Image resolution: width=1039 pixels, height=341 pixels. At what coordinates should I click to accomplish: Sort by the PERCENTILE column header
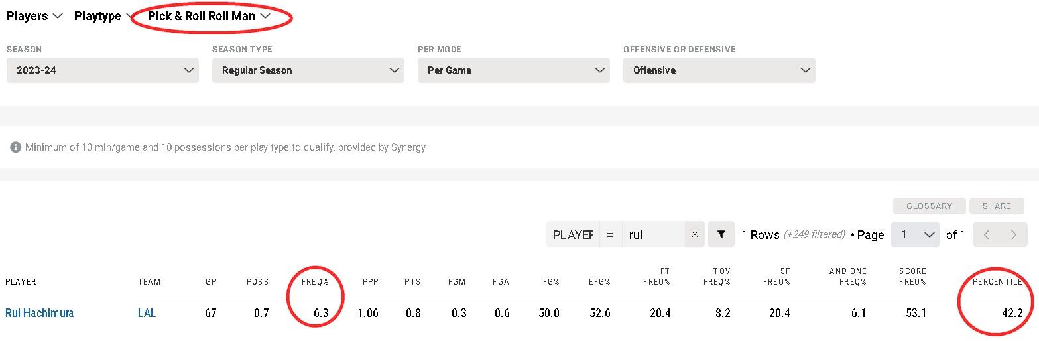pyautogui.click(x=997, y=282)
